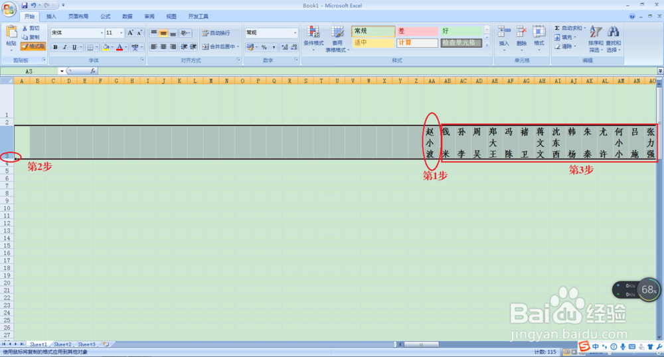Expand the cell styles gallery more arrow
Screen dimensions: 664x357
click(x=487, y=45)
